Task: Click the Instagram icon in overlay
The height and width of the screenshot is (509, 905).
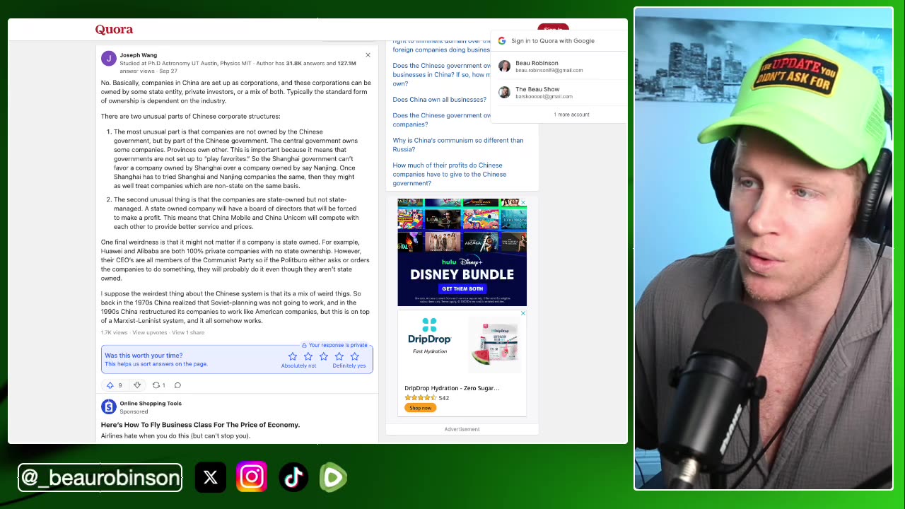Action: pyautogui.click(x=252, y=477)
